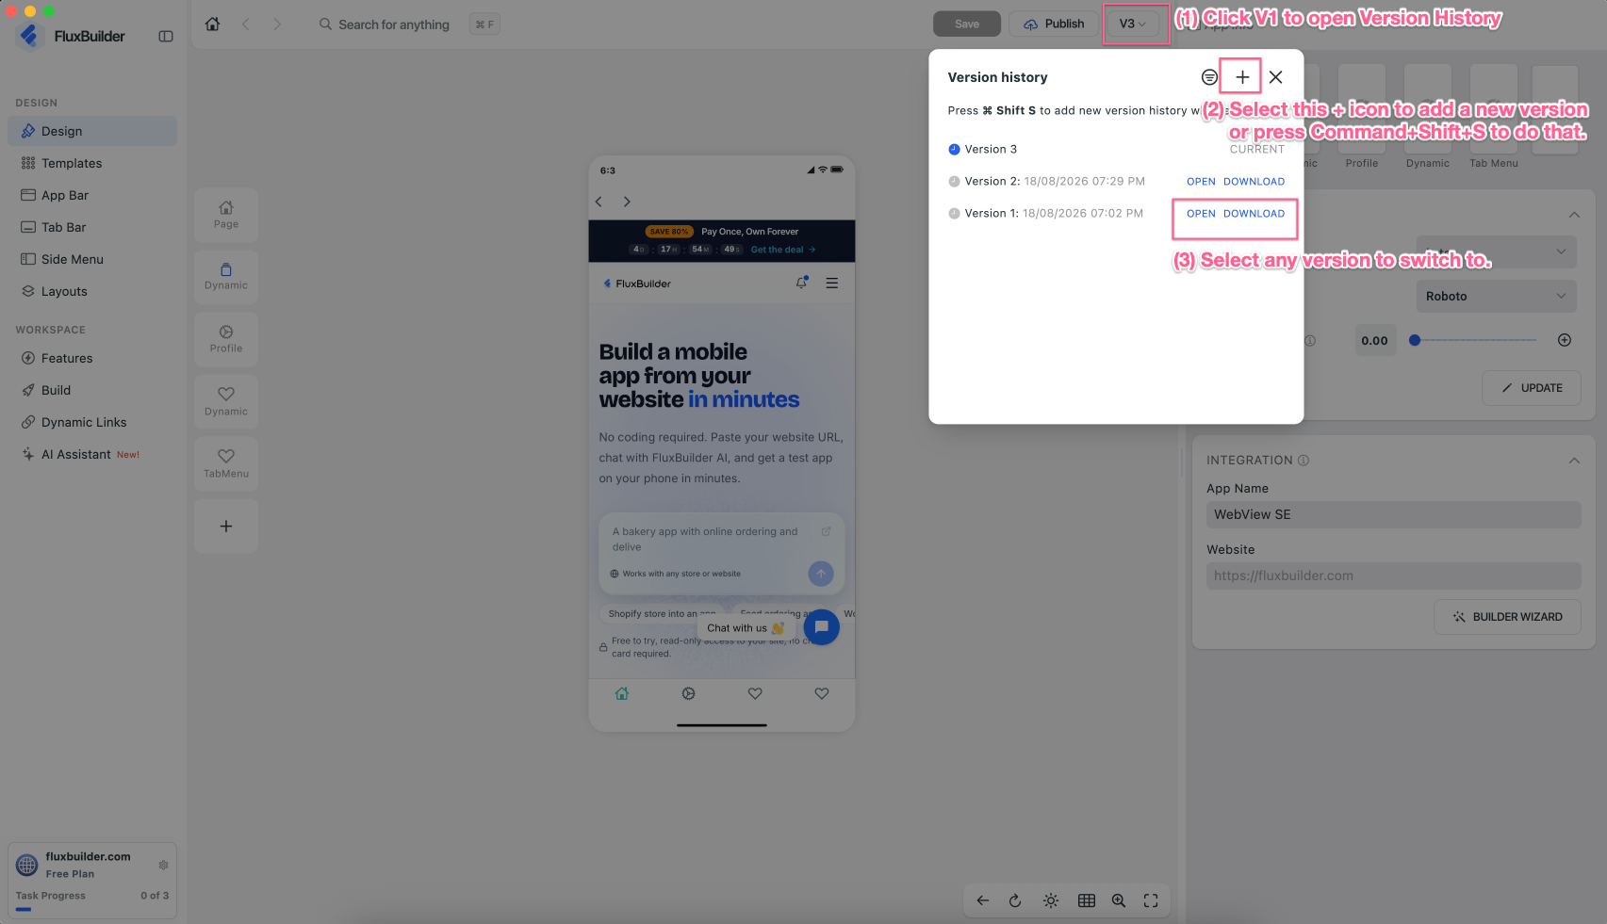
Task: Click OPEN for Version 2
Action: [x=1201, y=182]
